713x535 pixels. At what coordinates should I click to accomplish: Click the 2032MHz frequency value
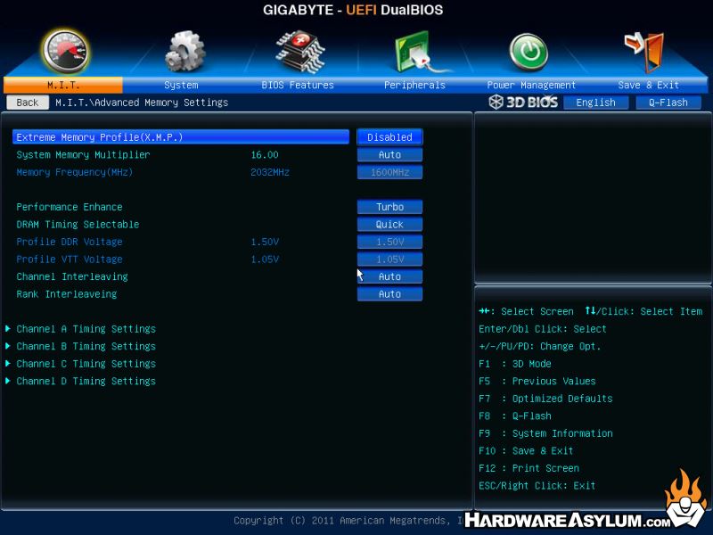click(270, 172)
